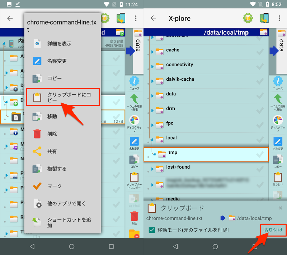Screen dimensions: 287x255
Task: Close the clipboard panel with X
Action: (x=280, y=208)
